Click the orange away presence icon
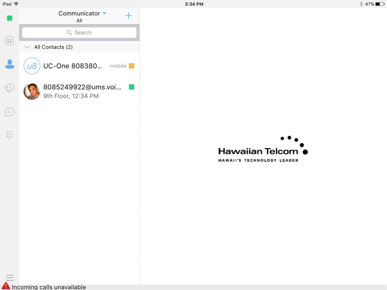Image resolution: width=387 pixels, height=290 pixels. tap(132, 66)
